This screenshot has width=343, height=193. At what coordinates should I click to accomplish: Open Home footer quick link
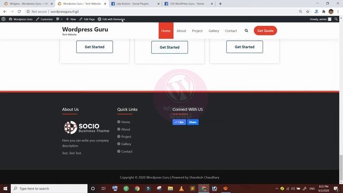[125, 122]
